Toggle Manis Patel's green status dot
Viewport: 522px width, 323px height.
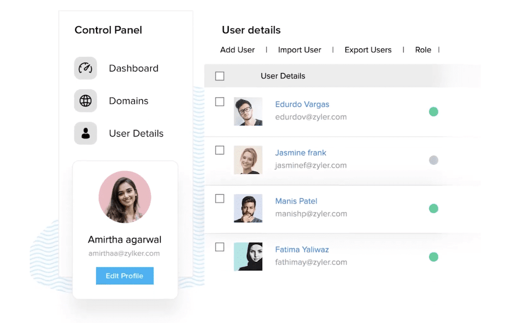433,208
